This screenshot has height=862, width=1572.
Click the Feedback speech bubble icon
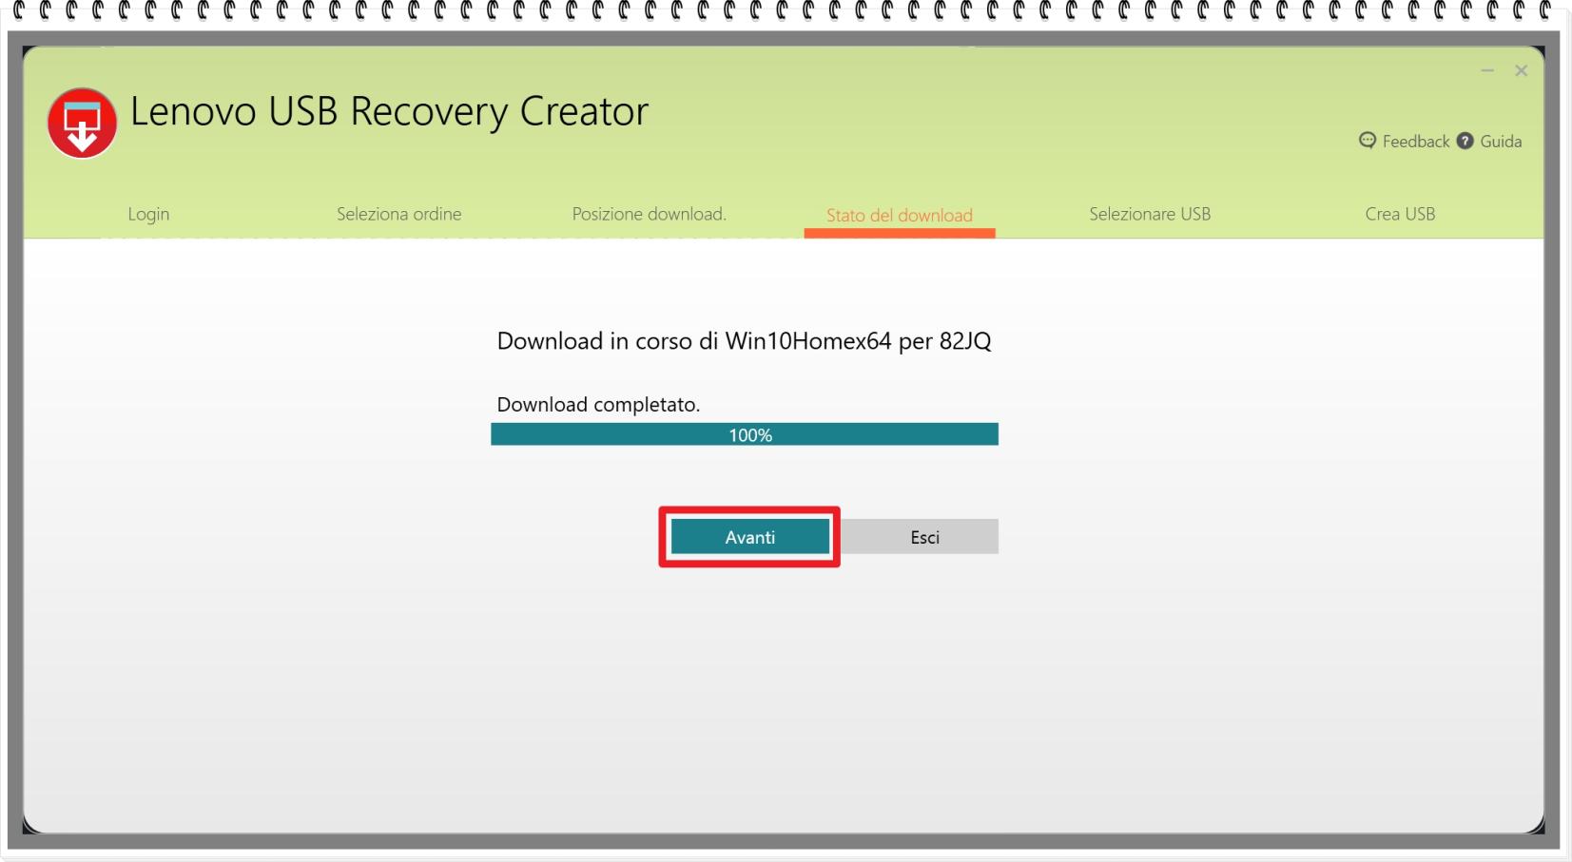(1368, 141)
